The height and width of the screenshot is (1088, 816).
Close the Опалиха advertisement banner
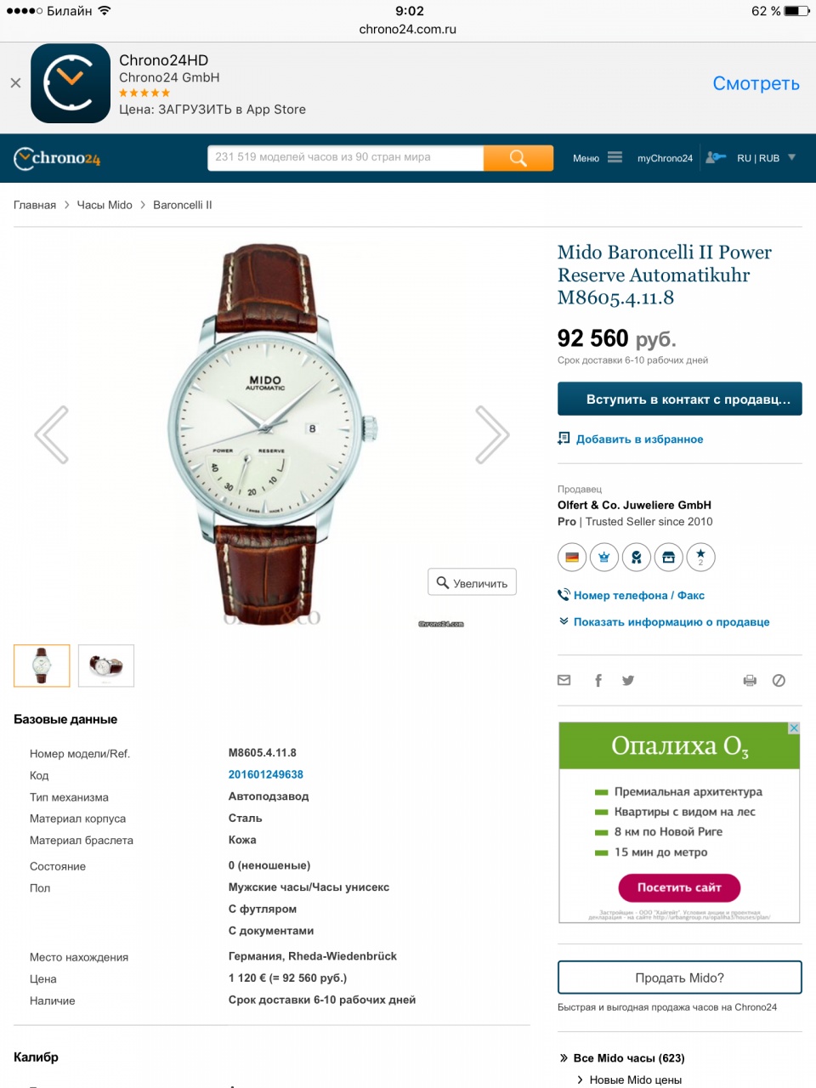[x=794, y=728]
